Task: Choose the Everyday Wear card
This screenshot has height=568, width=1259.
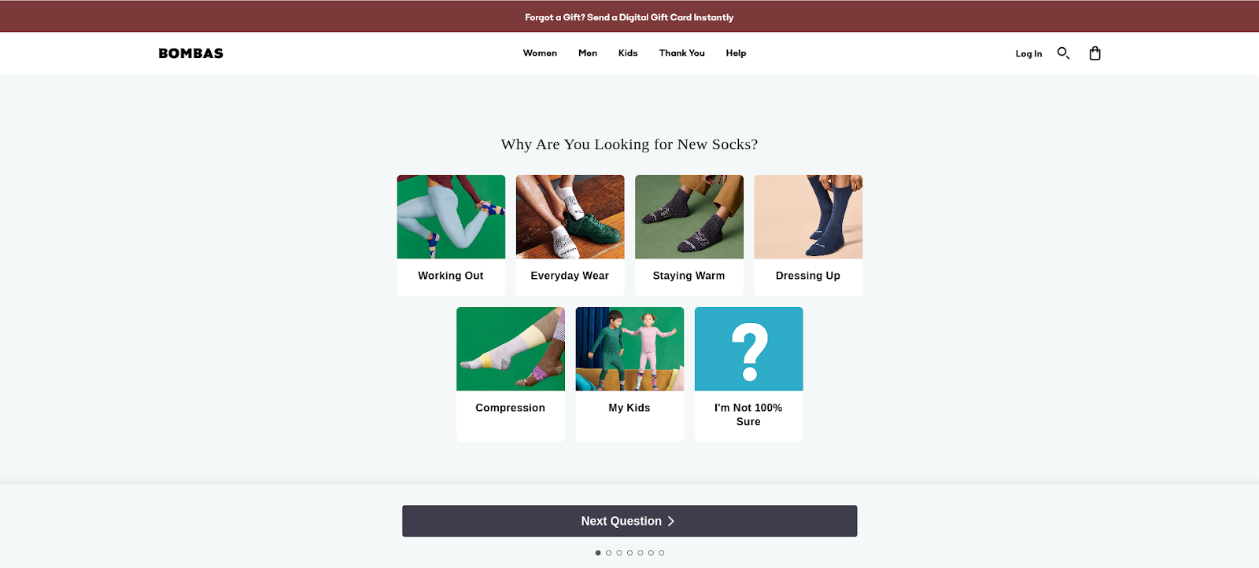Action: click(570, 236)
